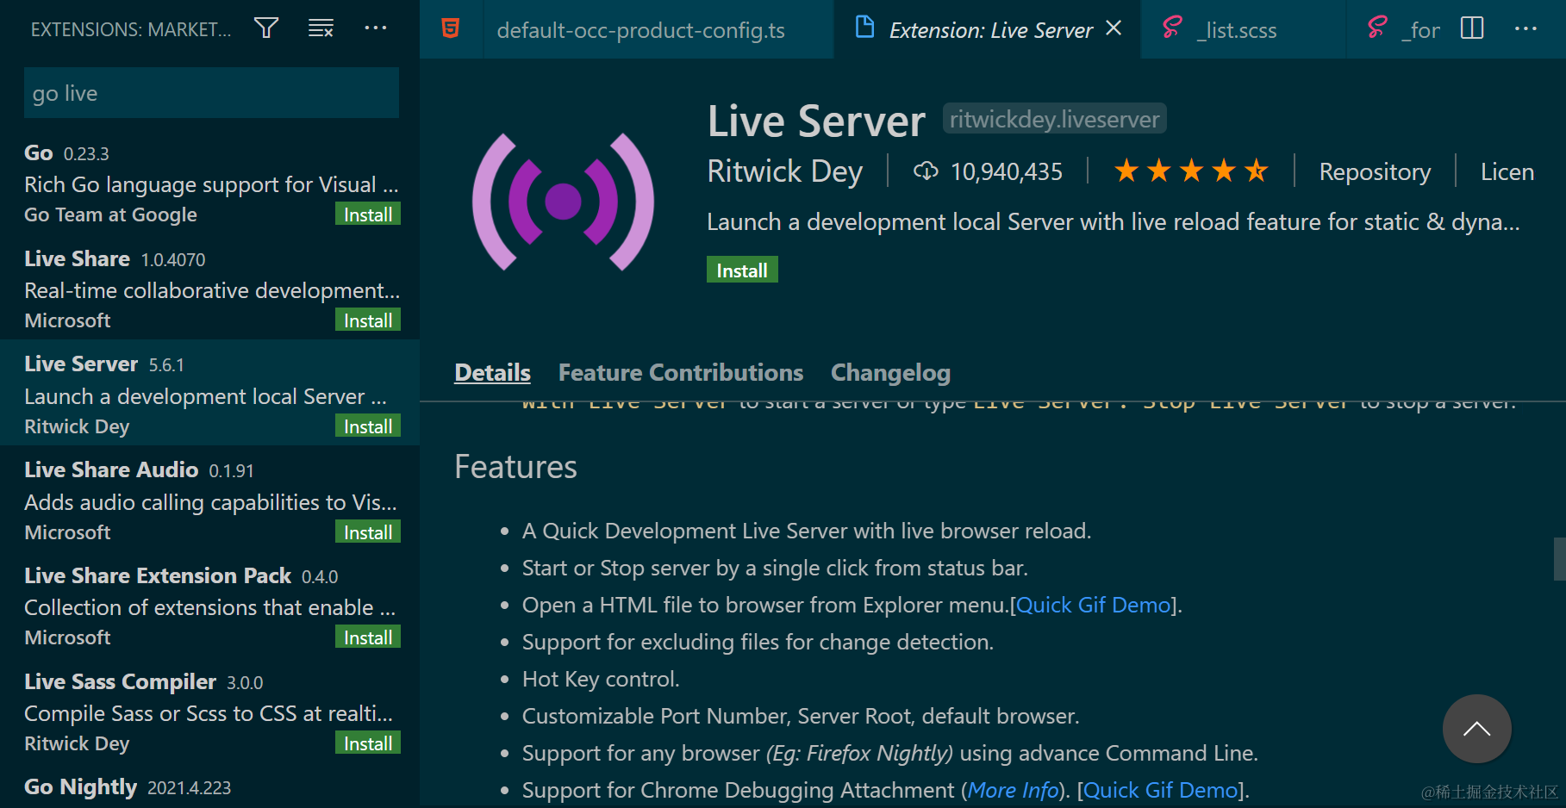Open the Changelog tab

click(x=890, y=372)
